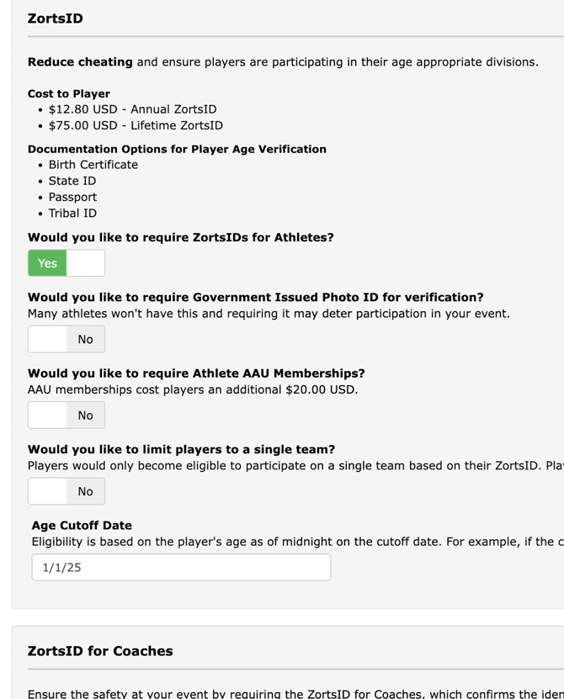Click the ZortsID for Coaches heading
This screenshot has width=564, height=699.
click(100, 651)
